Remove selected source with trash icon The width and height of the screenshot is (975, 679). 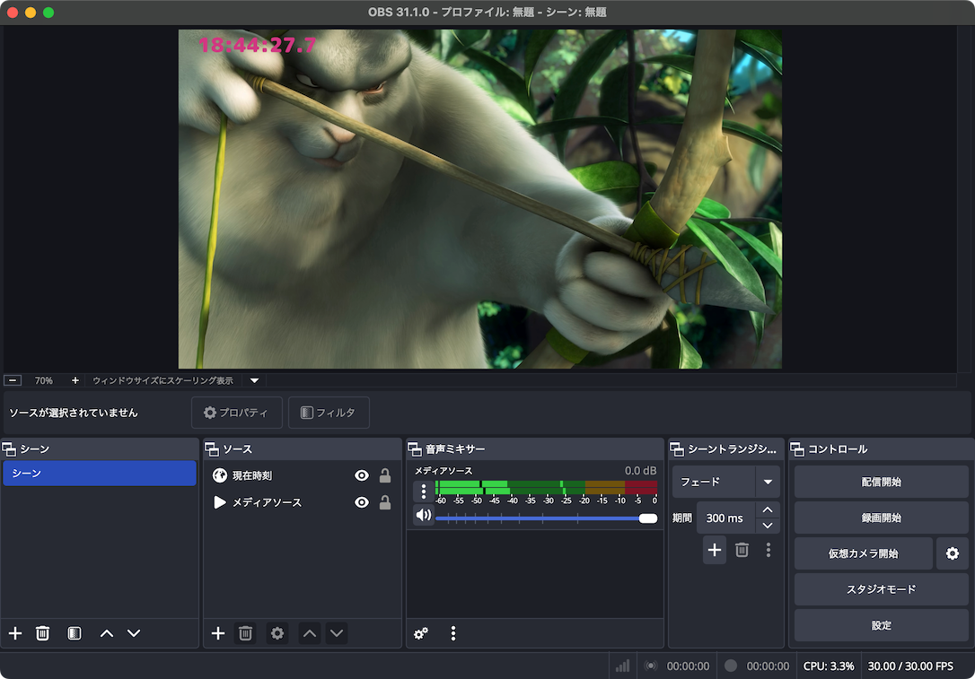tap(246, 633)
